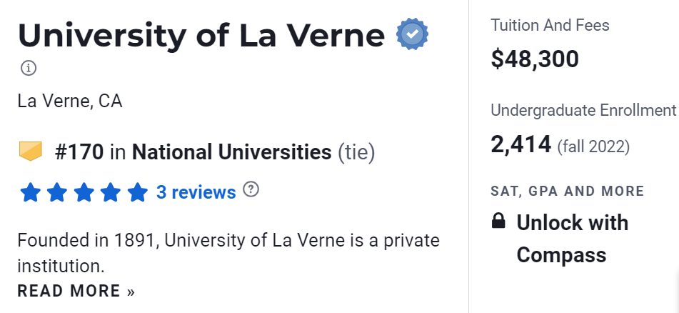Click the question mark icon beside reviews
The height and width of the screenshot is (313, 679).
point(251,189)
